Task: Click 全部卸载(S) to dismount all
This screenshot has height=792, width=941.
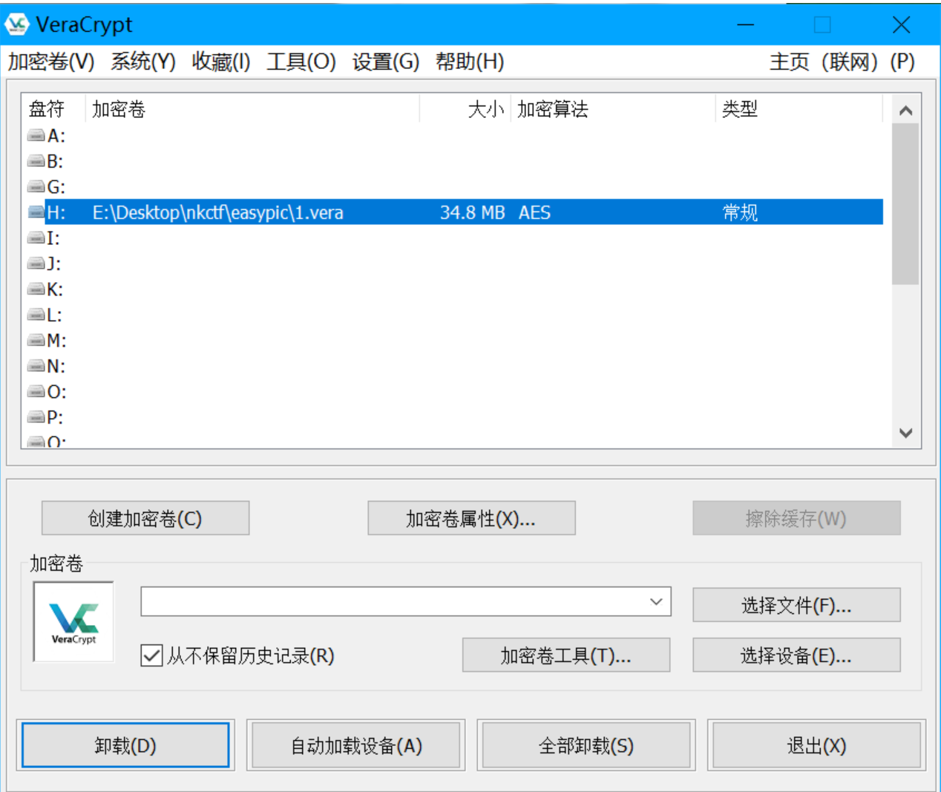Action: click(x=586, y=745)
